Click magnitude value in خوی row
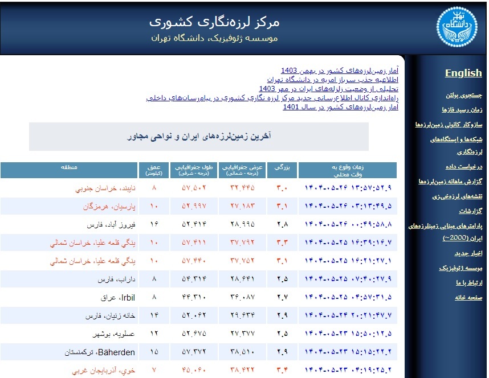 coord(282,370)
